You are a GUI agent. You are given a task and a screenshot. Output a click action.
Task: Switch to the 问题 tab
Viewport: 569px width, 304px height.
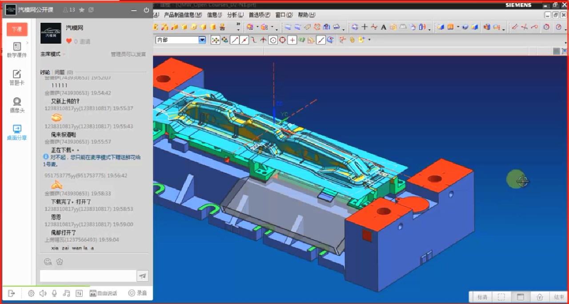[60, 72]
